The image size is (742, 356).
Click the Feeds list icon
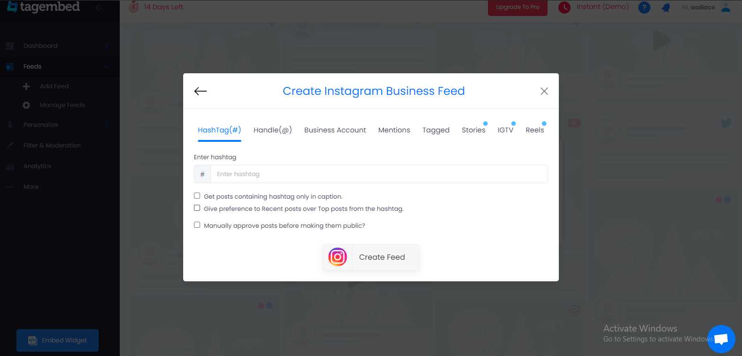[10, 67]
